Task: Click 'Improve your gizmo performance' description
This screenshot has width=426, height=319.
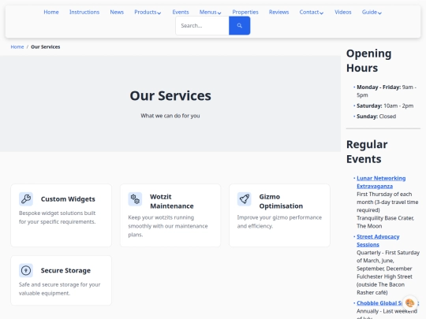Action: coord(279,221)
